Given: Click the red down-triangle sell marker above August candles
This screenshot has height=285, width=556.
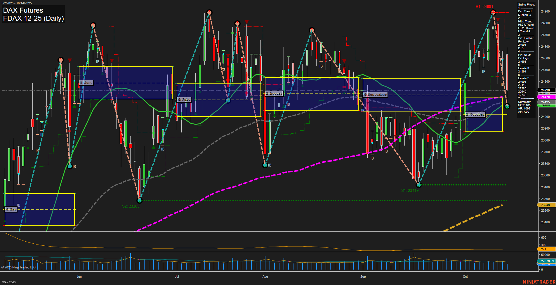Looking at the screenshot, I should click(x=345, y=61).
